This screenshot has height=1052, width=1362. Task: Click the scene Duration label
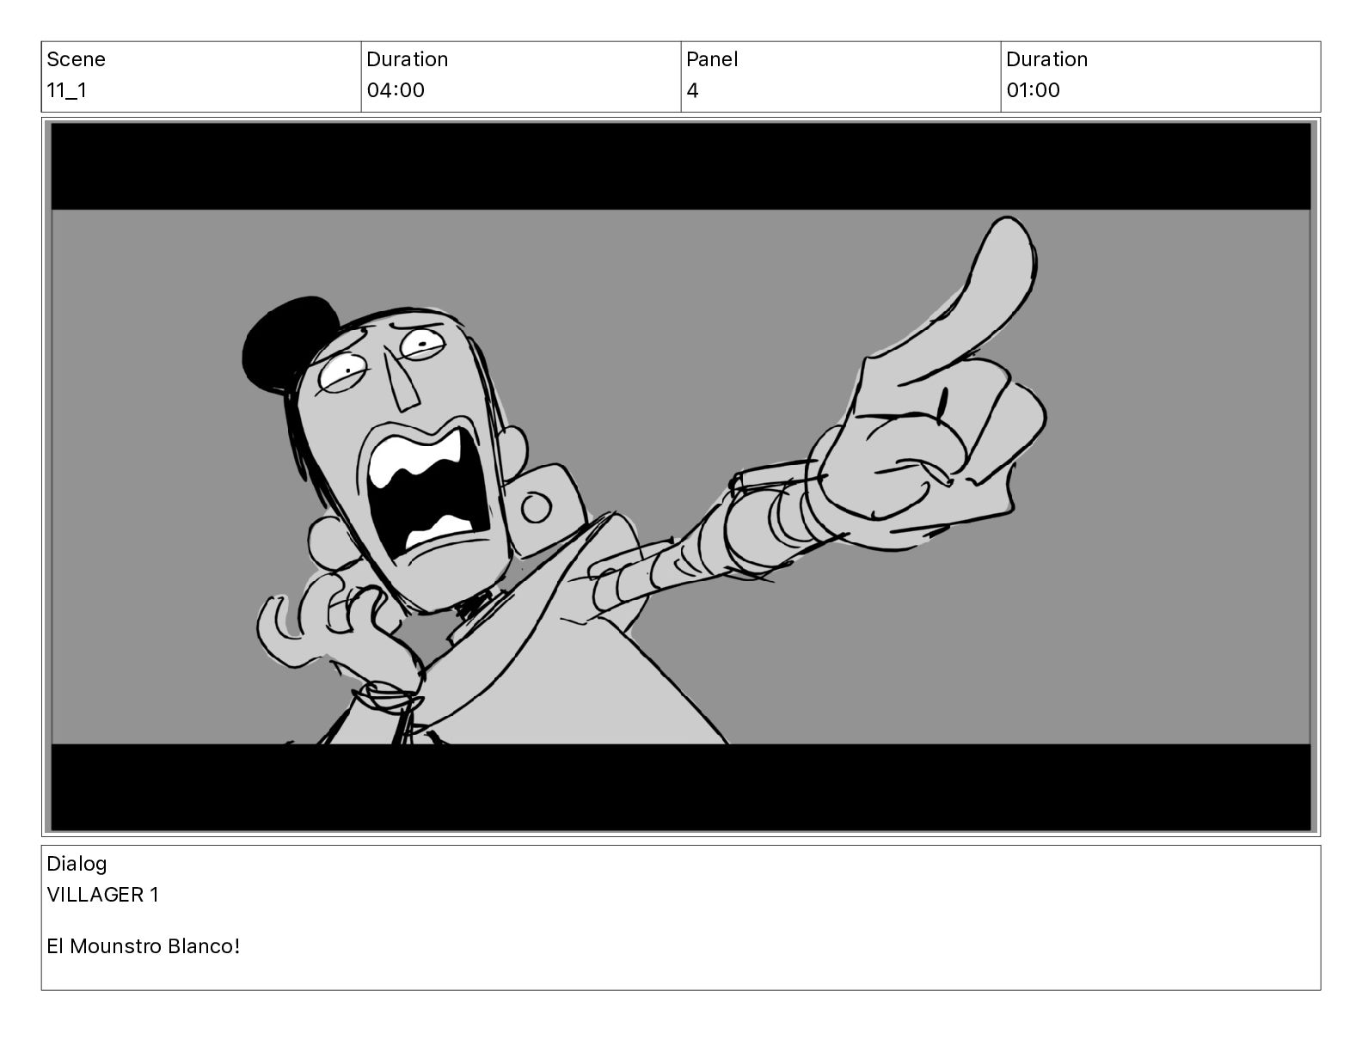coord(407,59)
